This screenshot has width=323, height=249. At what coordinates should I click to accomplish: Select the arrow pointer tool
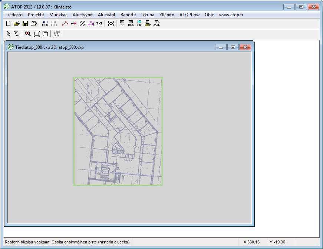click(8, 34)
